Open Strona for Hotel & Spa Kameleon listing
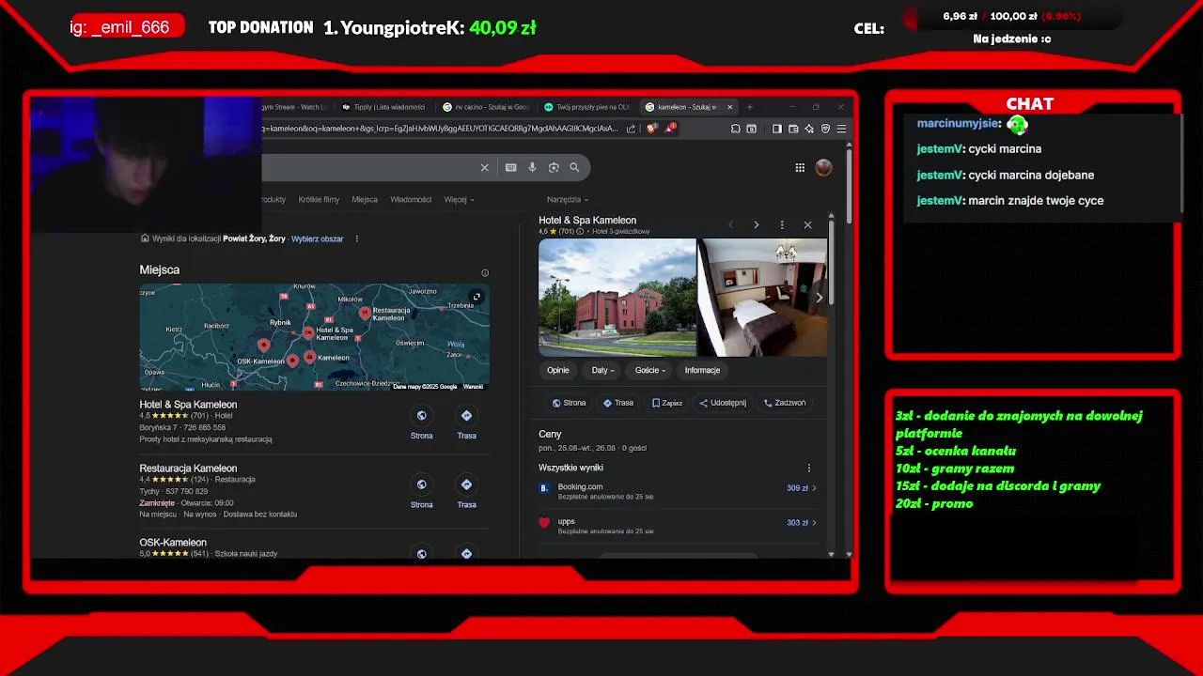1203x676 pixels. point(421,422)
